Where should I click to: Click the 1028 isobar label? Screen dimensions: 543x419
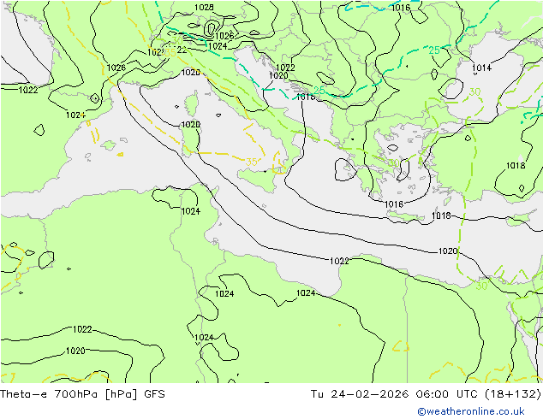tap(204, 7)
